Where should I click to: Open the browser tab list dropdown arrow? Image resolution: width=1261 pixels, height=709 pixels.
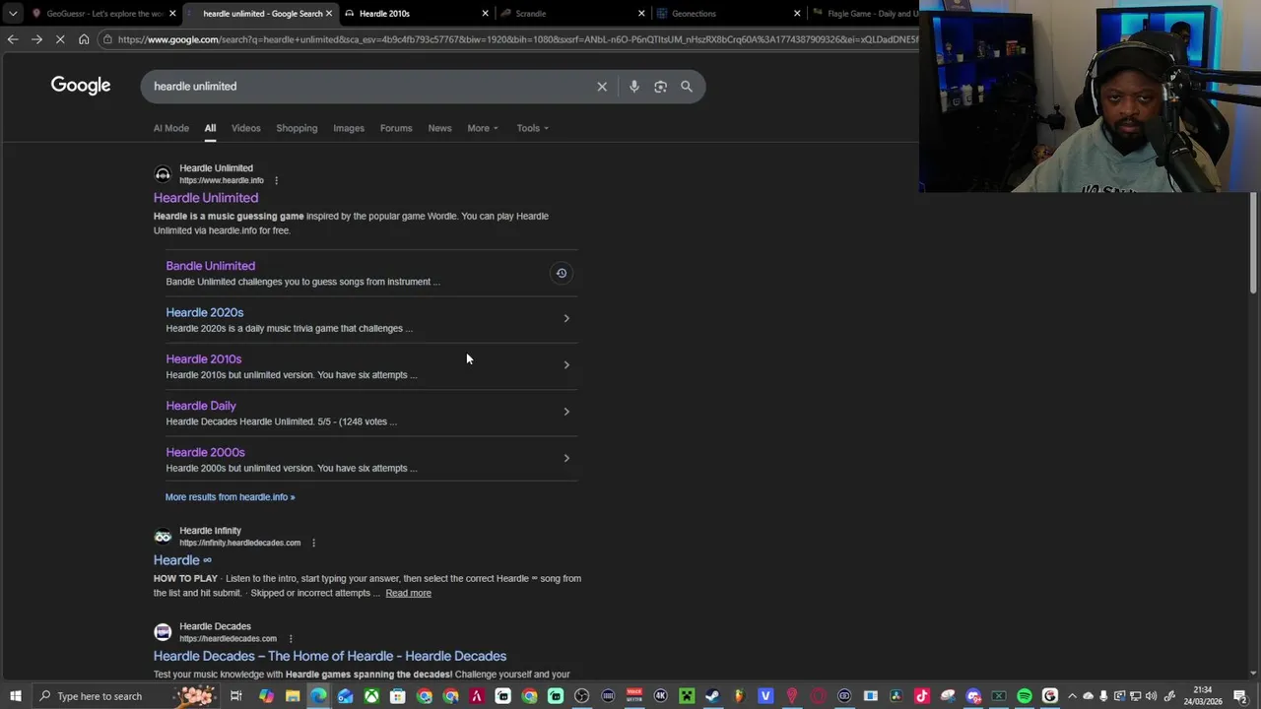pos(13,14)
